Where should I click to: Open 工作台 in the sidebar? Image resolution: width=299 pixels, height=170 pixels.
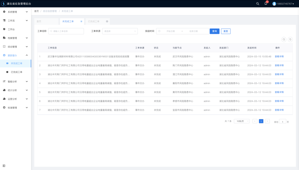click(11, 29)
